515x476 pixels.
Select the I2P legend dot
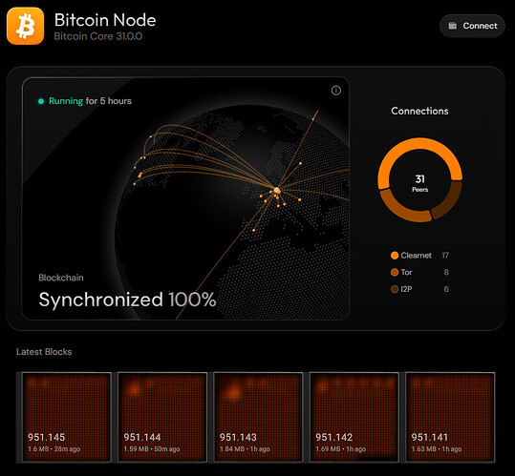pos(395,289)
